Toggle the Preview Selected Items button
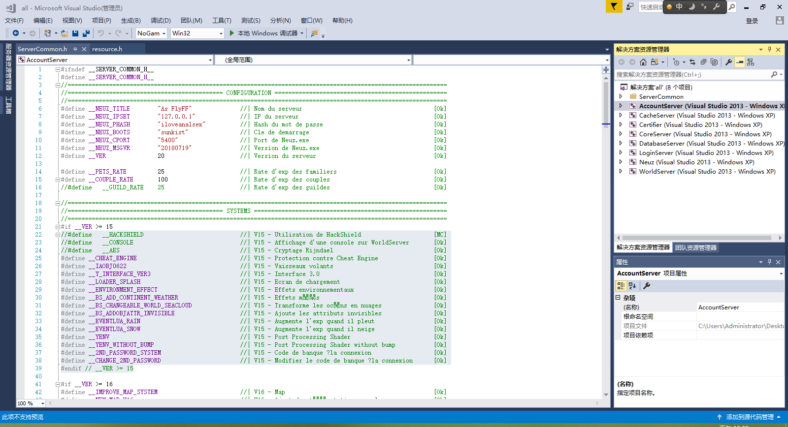The width and height of the screenshot is (788, 427). coord(740,62)
